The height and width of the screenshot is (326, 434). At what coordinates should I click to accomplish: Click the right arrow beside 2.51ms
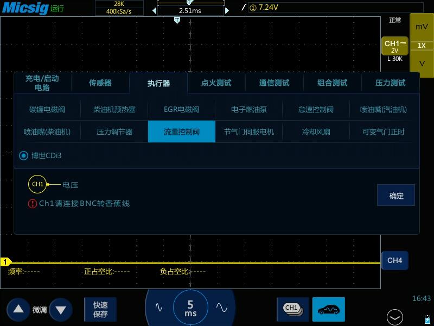[227, 9]
